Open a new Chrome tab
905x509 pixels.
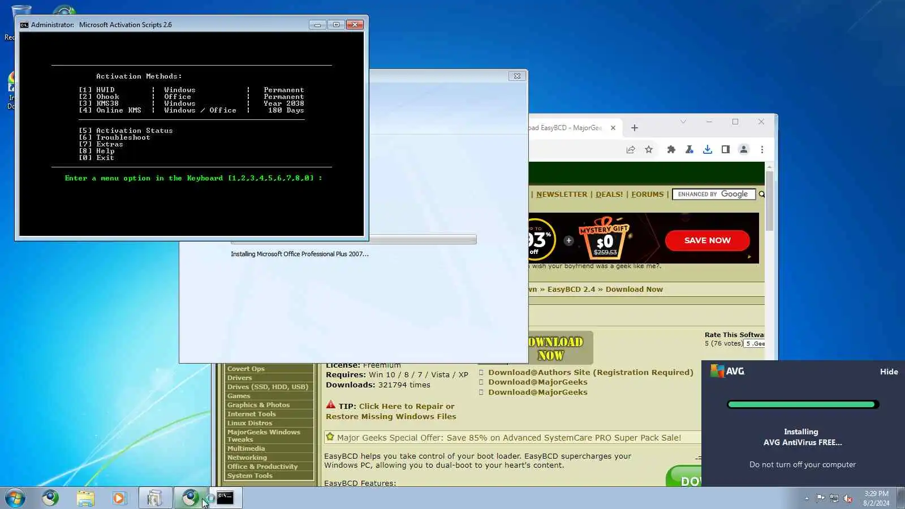(x=635, y=128)
